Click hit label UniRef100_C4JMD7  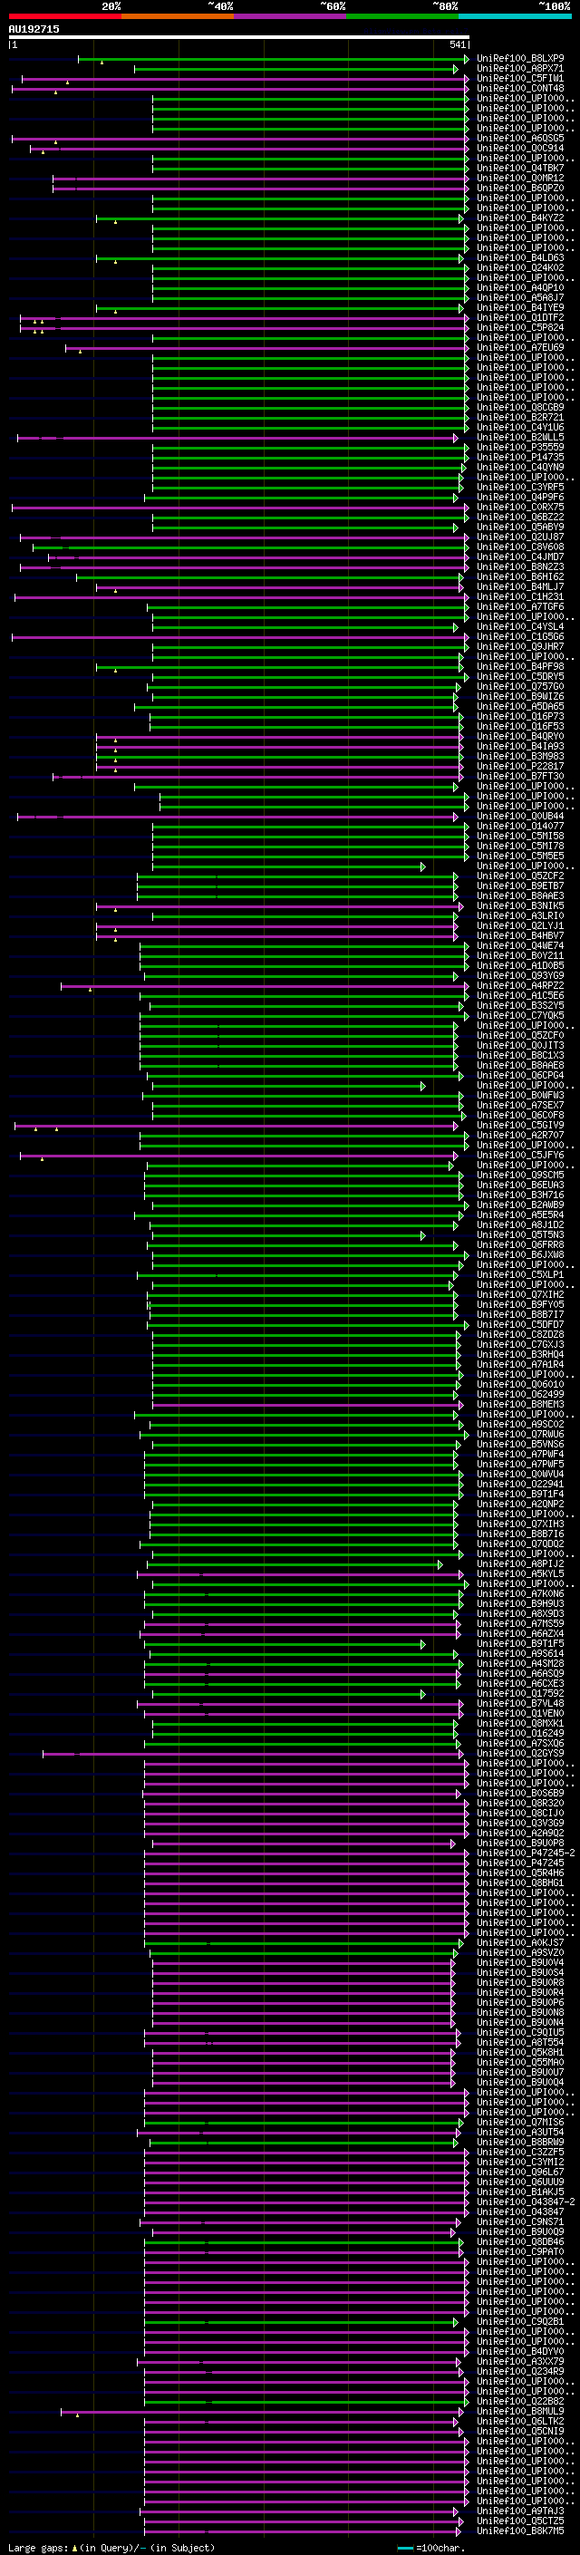tap(520, 557)
